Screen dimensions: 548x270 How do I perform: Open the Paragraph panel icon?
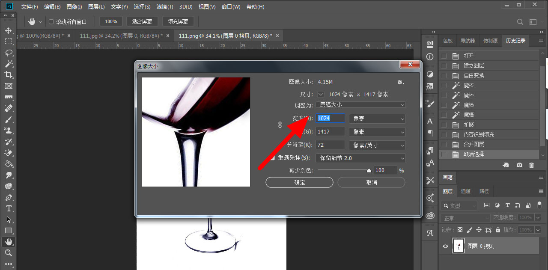click(x=430, y=133)
